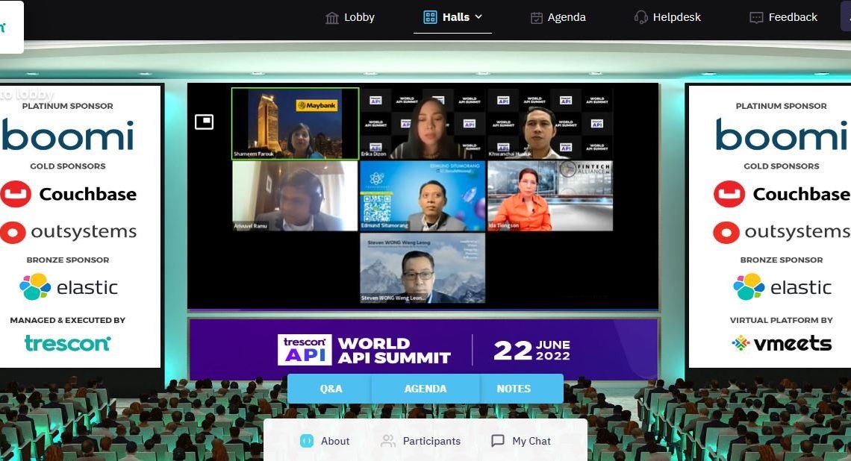Click the My Chat speech bubble icon
The image size is (851, 461).
pyautogui.click(x=498, y=441)
